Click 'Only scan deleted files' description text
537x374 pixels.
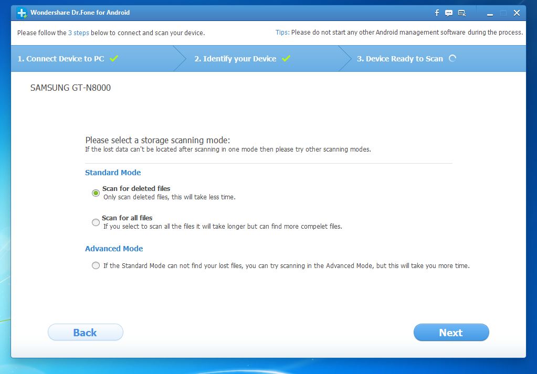tap(170, 197)
